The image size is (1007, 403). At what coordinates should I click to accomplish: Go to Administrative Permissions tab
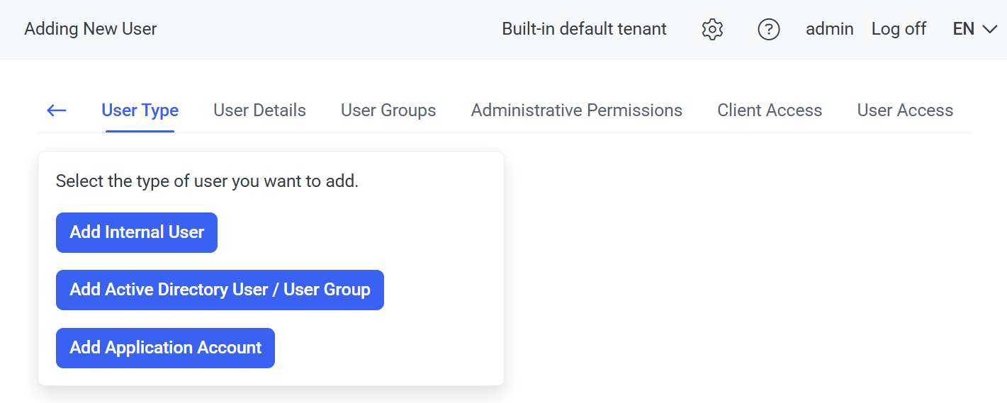point(576,110)
